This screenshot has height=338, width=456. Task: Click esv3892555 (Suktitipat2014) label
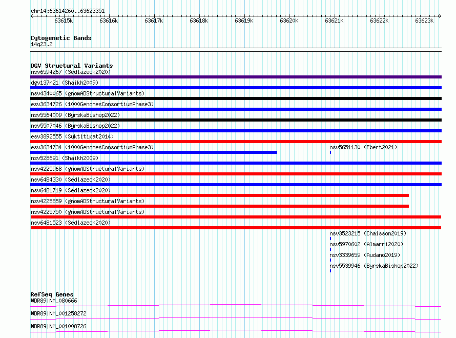pyautogui.click(x=72, y=136)
